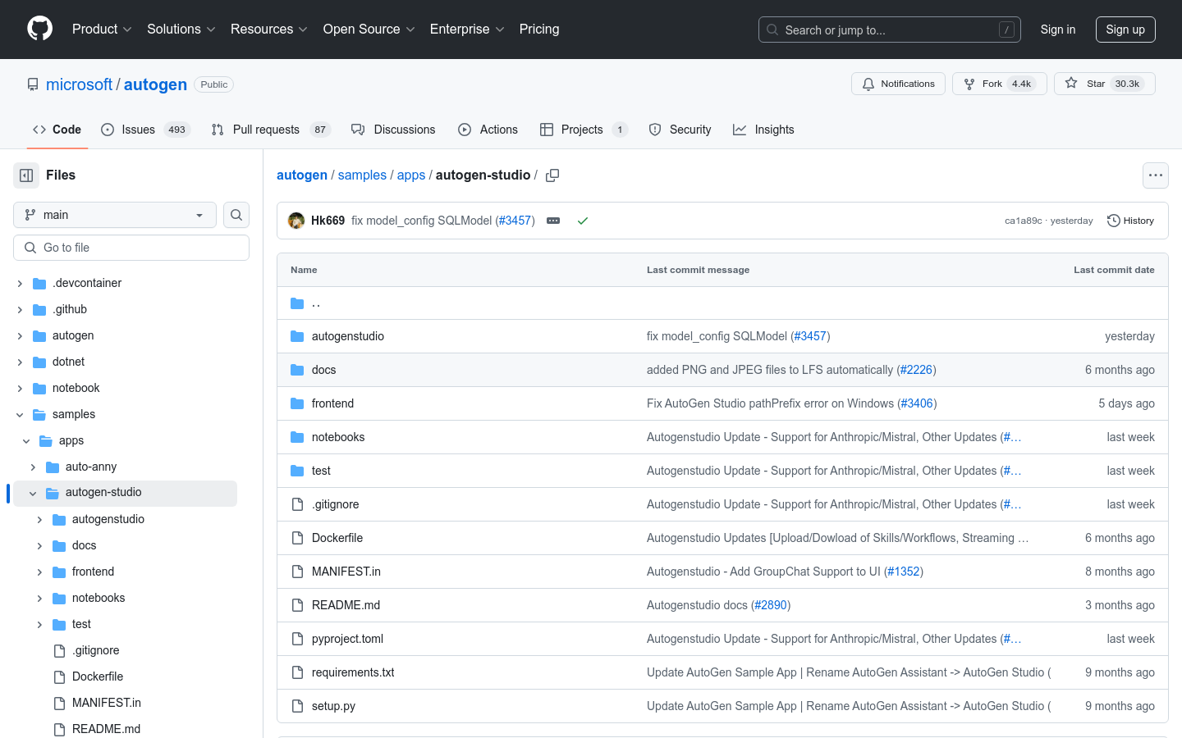
Task: Expand the dotnet tree folder
Action: click(x=20, y=362)
